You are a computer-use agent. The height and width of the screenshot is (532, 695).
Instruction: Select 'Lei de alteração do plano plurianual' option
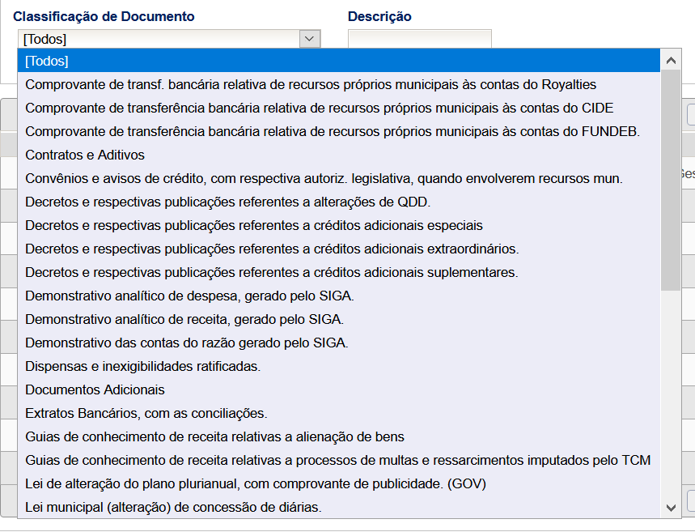point(339,484)
